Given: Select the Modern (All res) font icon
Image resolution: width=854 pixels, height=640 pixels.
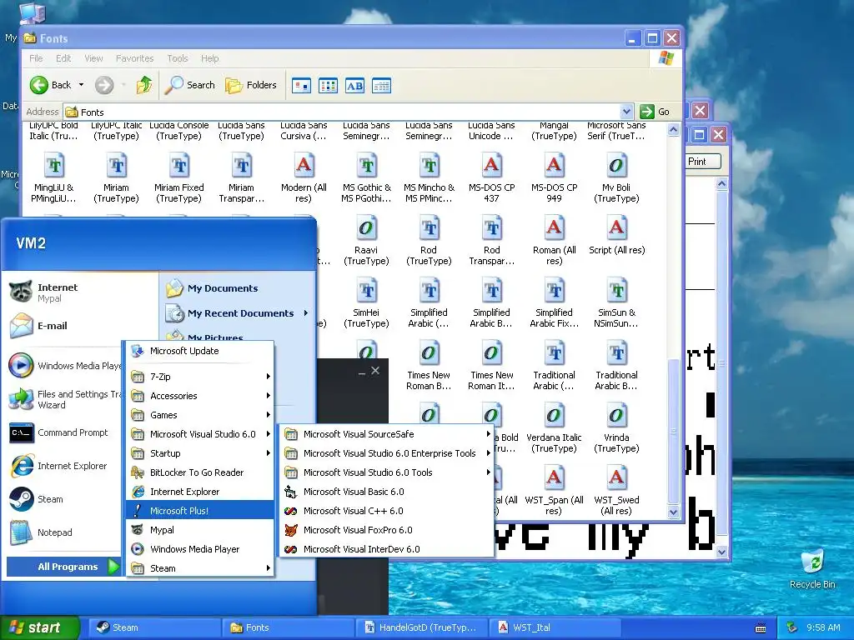Looking at the screenshot, I should click(304, 165).
